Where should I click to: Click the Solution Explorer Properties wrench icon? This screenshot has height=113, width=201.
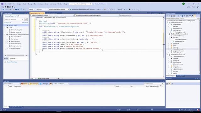coord(192,16)
